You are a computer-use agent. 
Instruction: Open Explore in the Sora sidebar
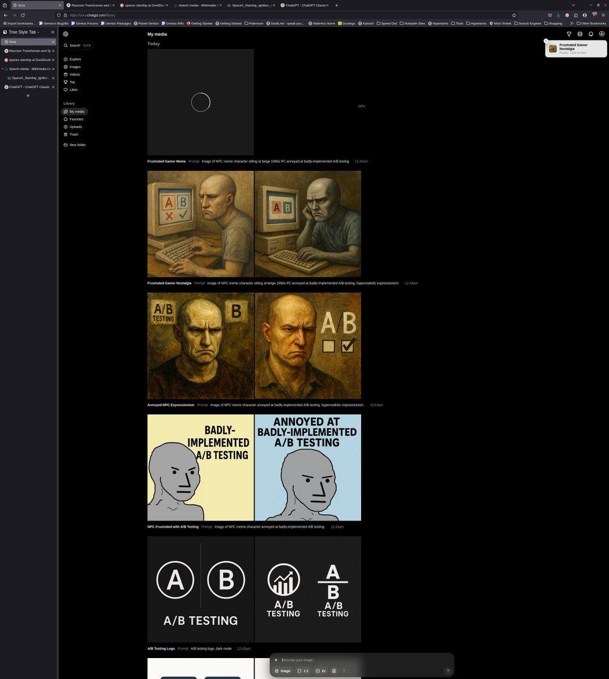coord(73,59)
